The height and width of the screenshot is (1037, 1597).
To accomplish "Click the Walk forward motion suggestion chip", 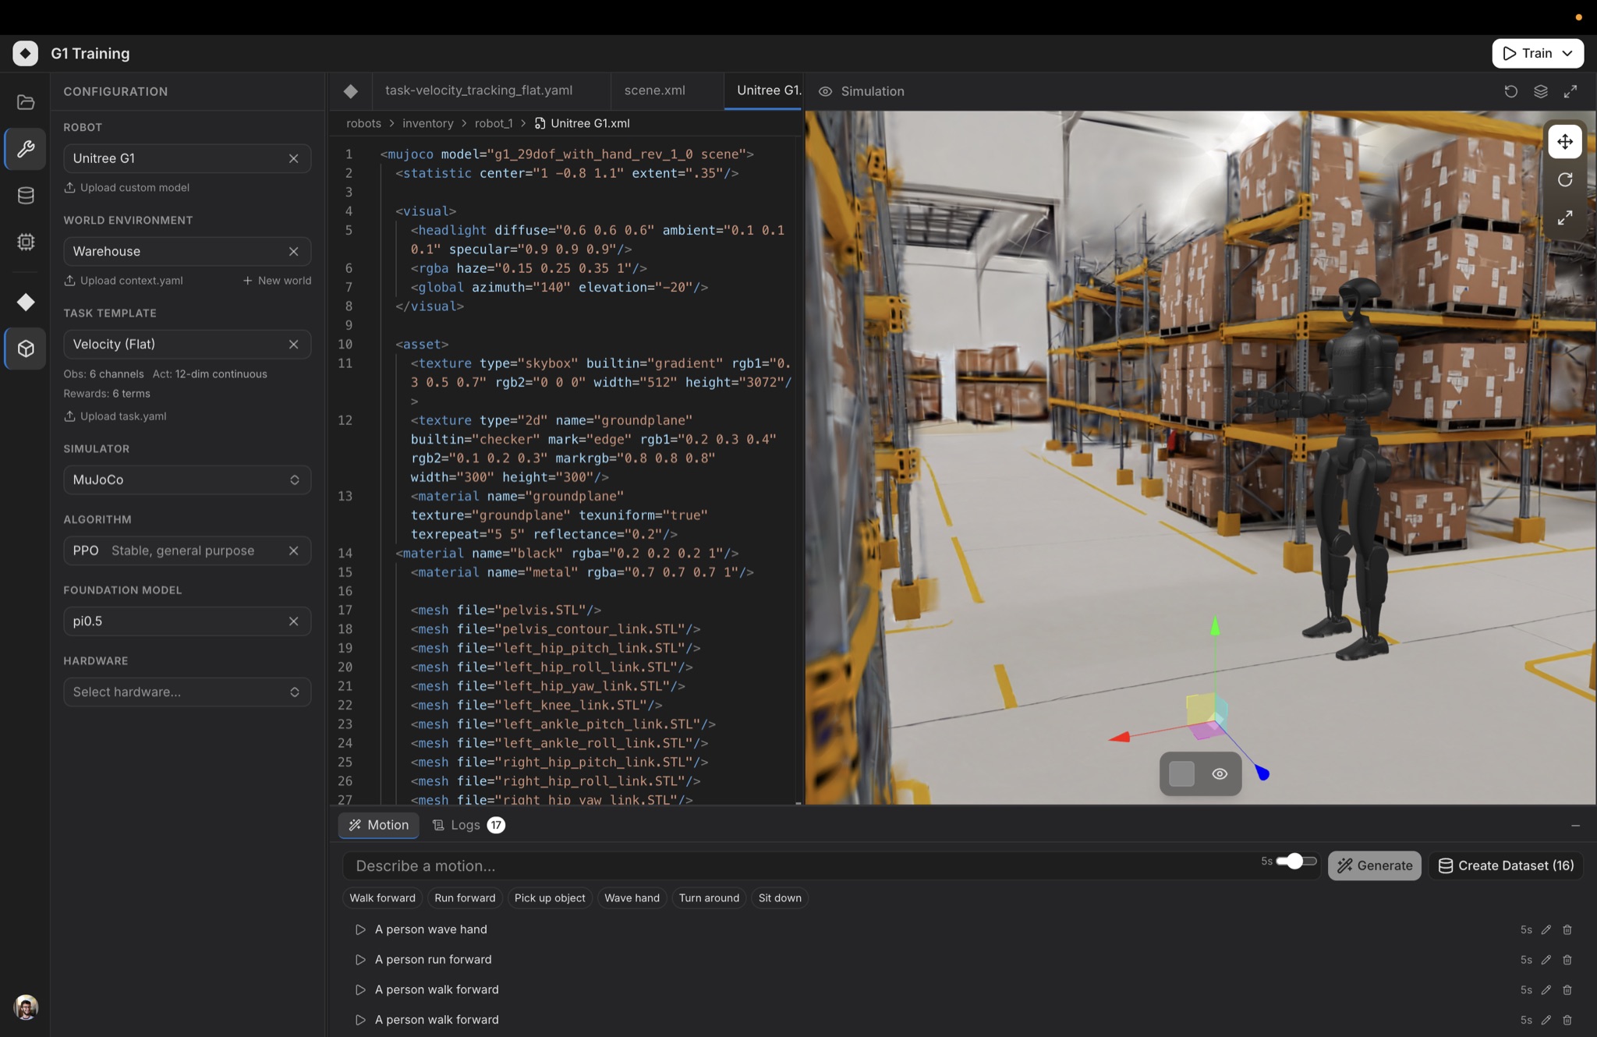I will 381,897.
